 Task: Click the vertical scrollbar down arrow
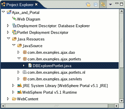tap(122, 101)
